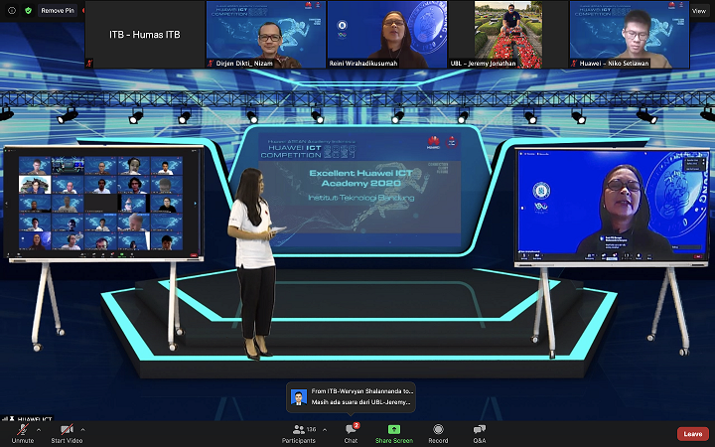Expand the caret next to Participants
This screenshot has height=447, width=715.
click(324, 430)
